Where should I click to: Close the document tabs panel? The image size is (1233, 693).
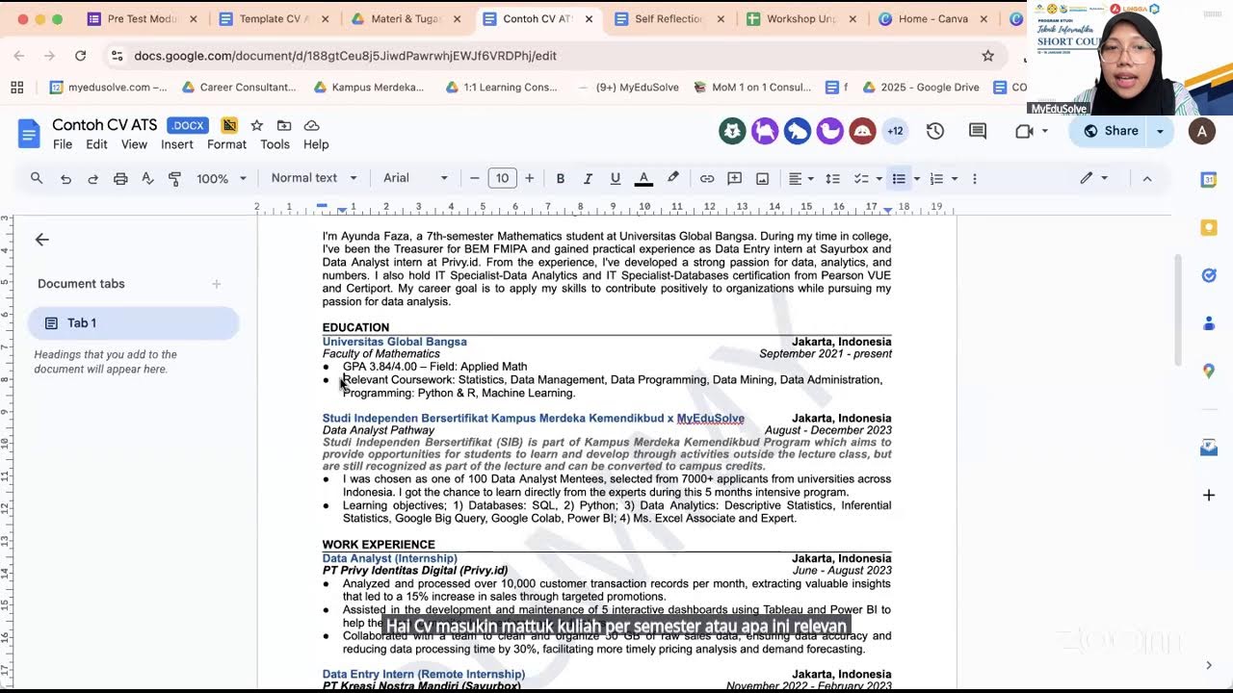tap(41, 240)
